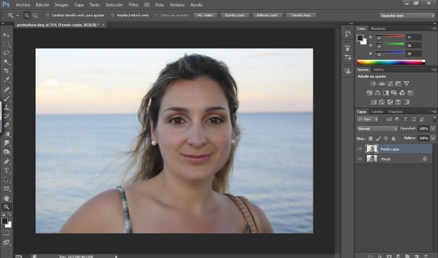Select the Clone Stamp tool
Screen dimensions: 438x258
(x=6, y=107)
